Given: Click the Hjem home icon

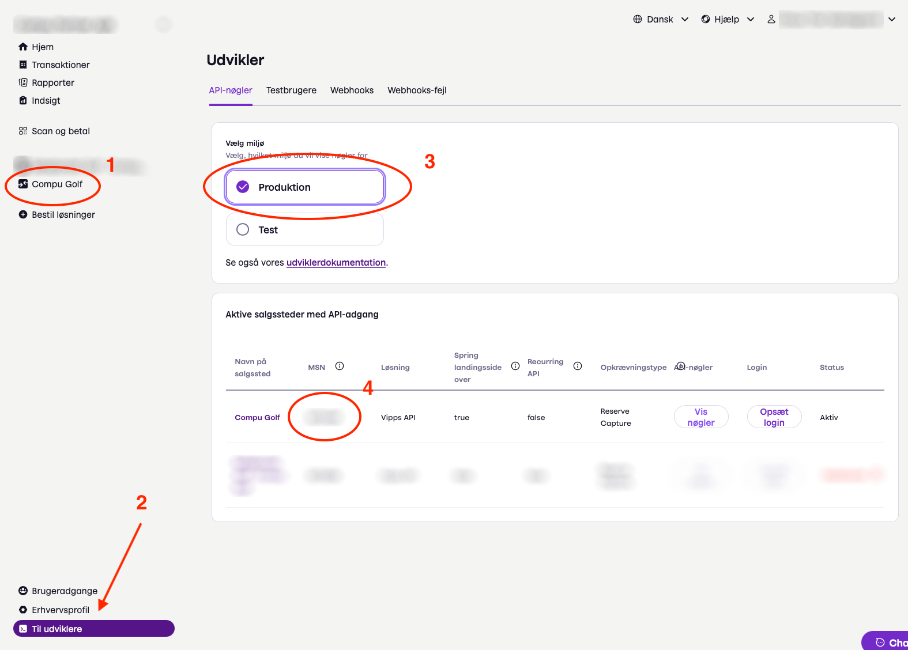Looking at the screenshot, I should tap(23, 47).
